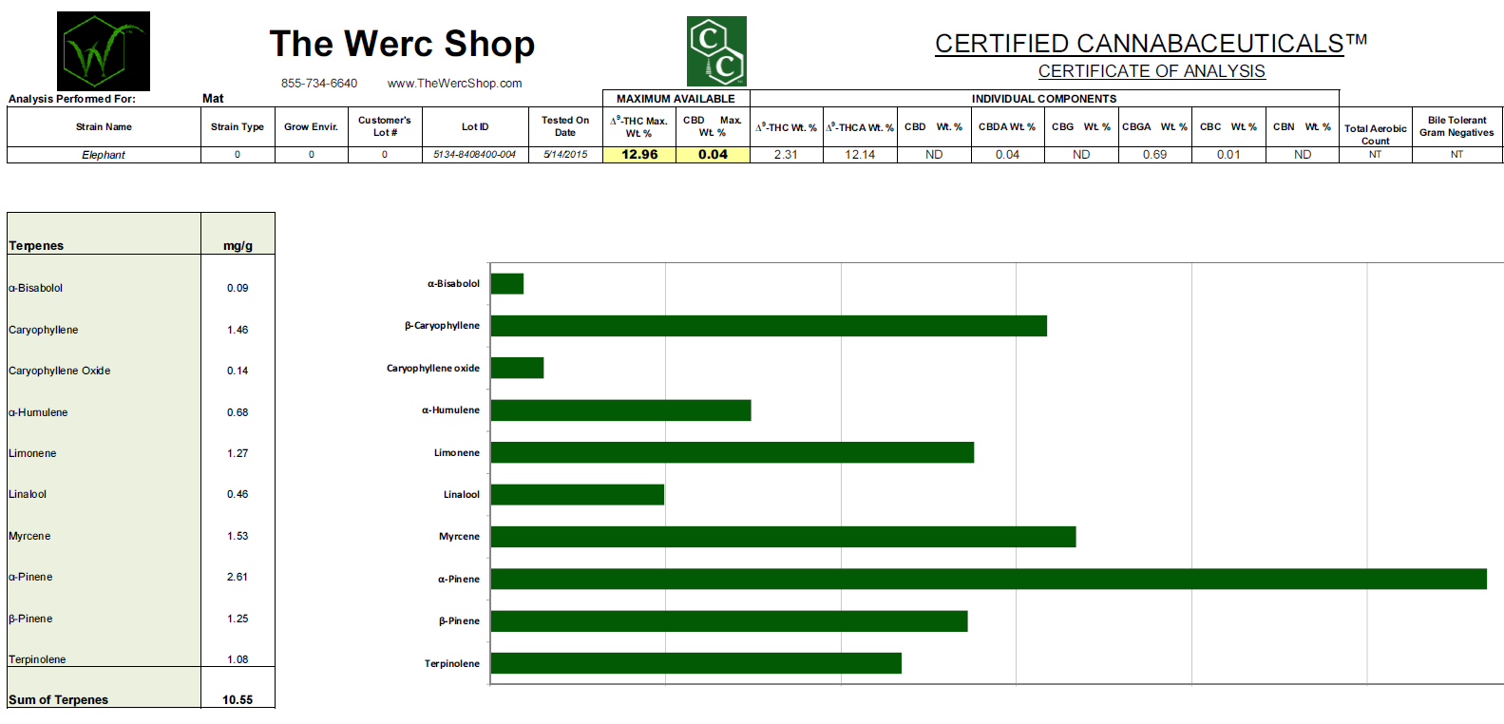This screenshot has height=724, width=1504.
Task: Click the Certified Cannabaceuticals CC logo
Action: tap(716, 51)
